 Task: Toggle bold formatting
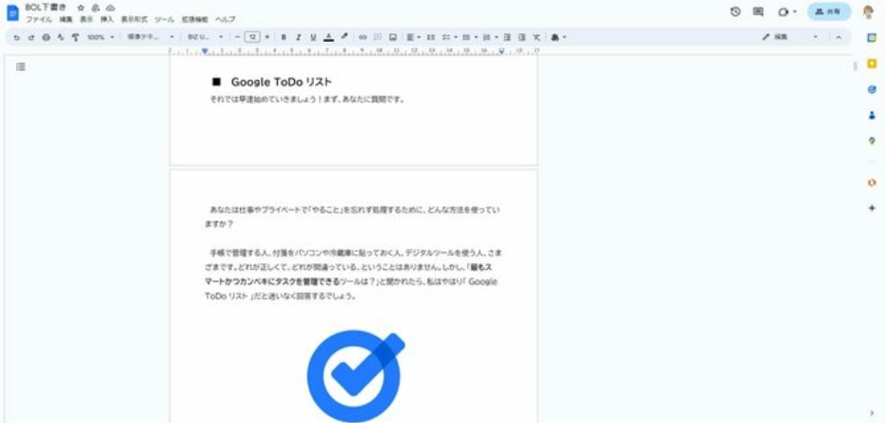pyautogui.click(x=284, y=37)
